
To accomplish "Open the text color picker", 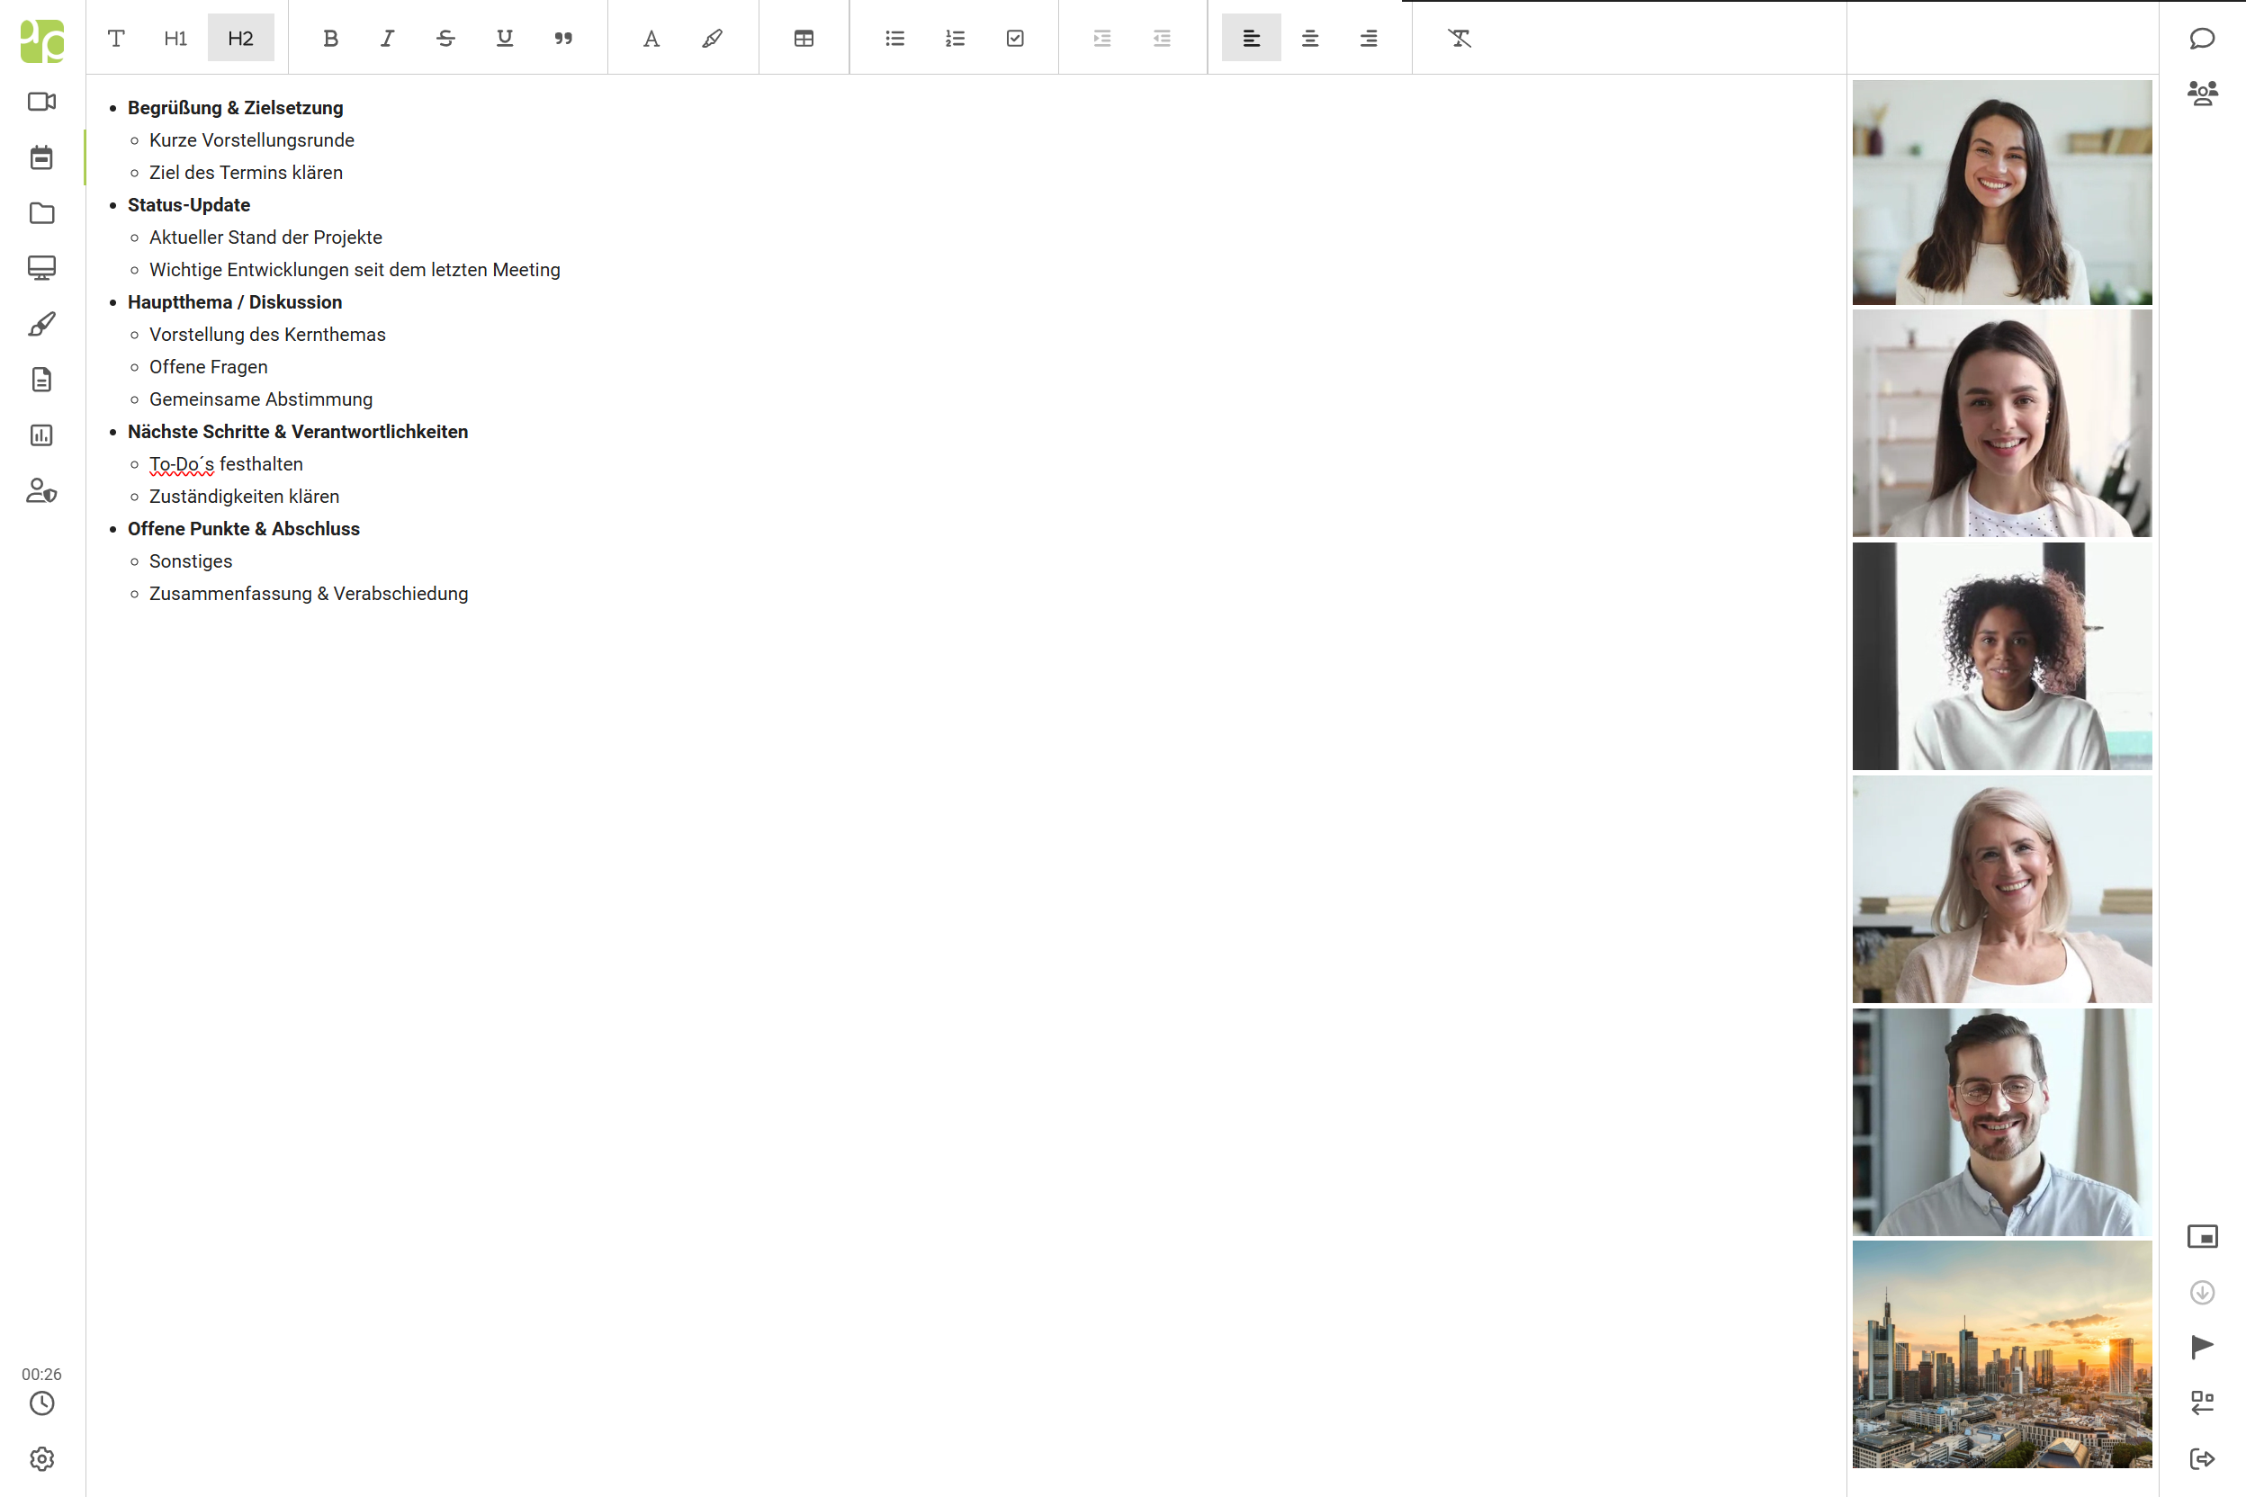I will coord(651,38).
